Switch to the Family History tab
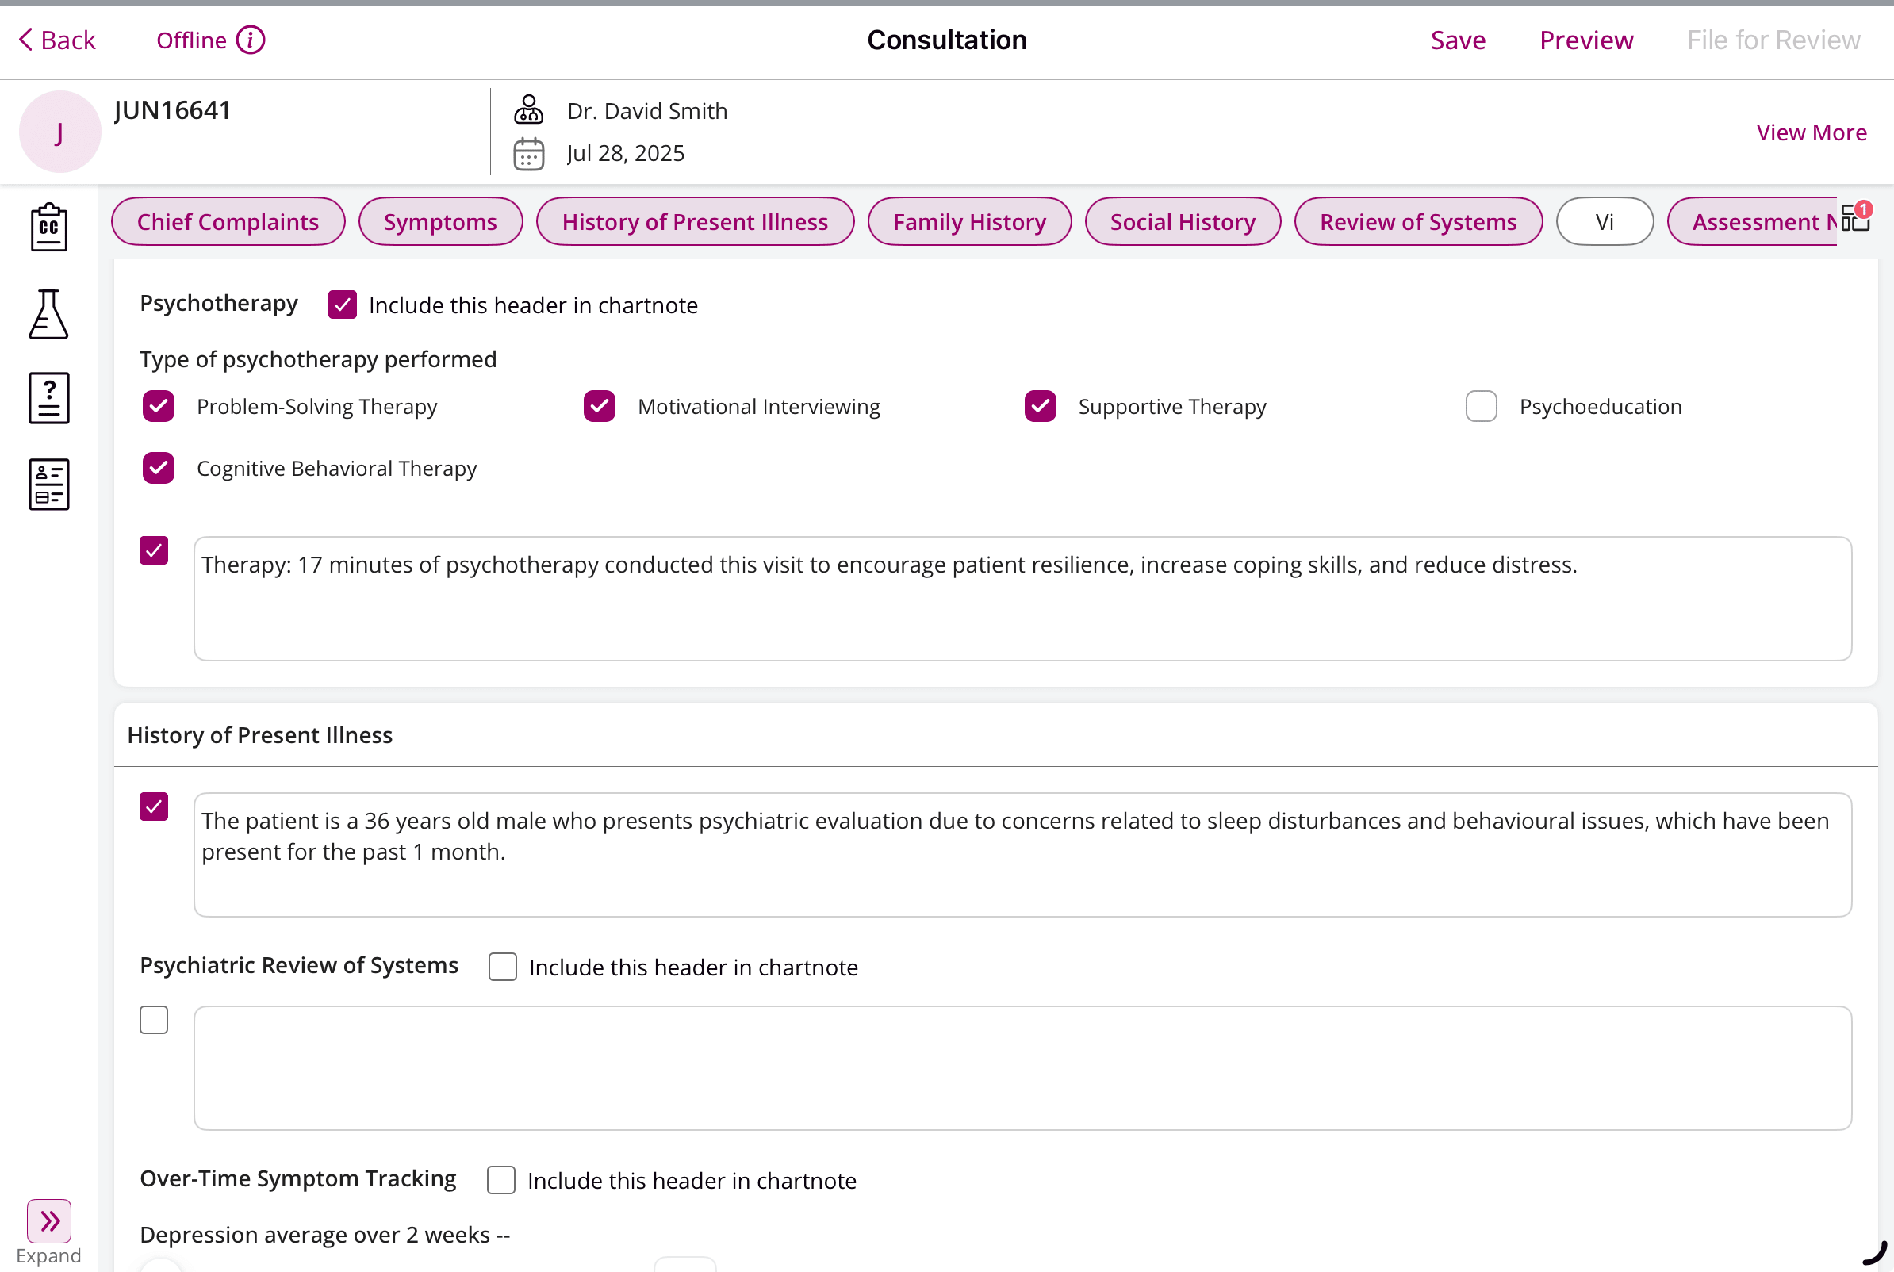 (968, 221)
